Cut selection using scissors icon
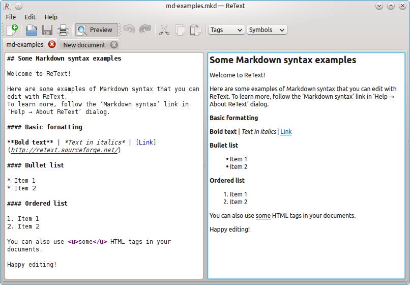This screenshot has height=285, width=410. [x=164, y=30]
